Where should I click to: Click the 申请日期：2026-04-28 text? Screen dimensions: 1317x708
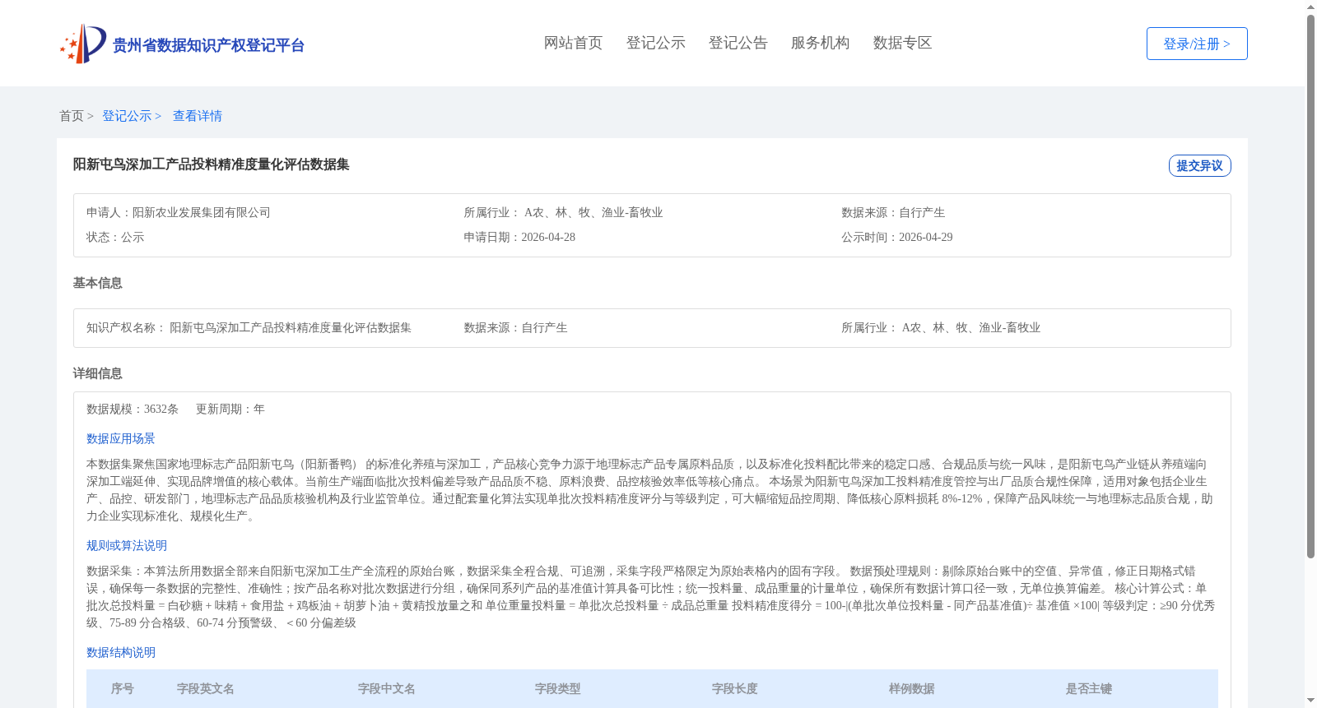(x=519, y=237)
